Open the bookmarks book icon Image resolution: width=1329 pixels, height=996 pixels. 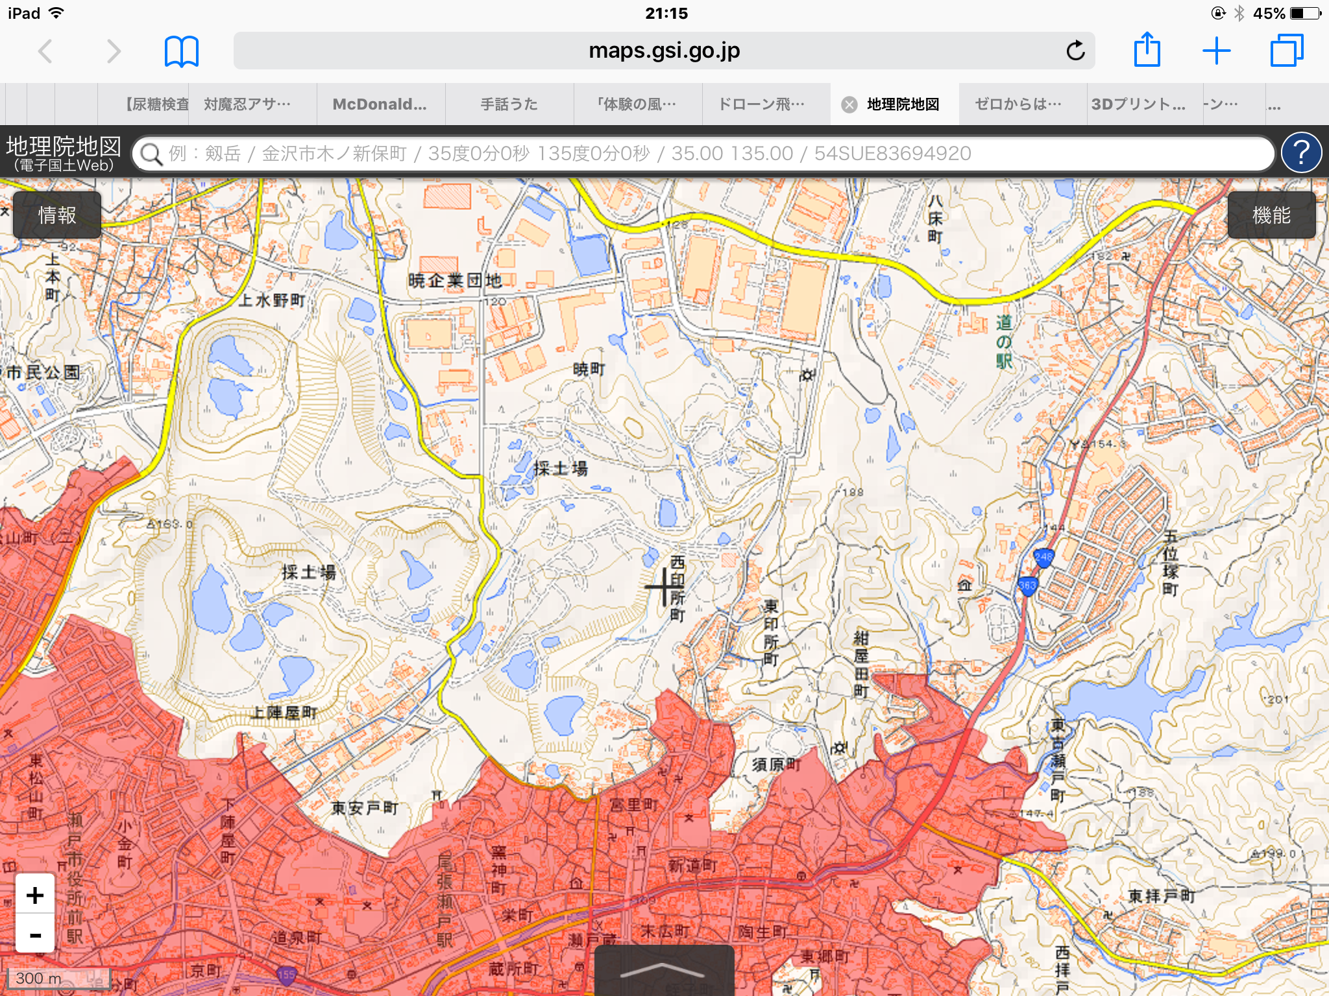pyautogui.click(x=181, y=51)
